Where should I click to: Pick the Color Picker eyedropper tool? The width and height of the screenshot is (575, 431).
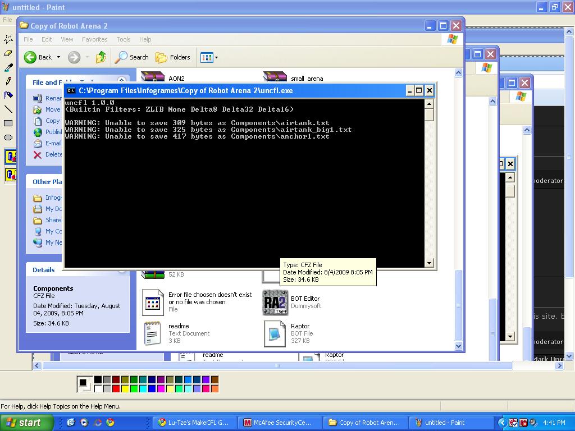pyautogui.click(x=8, y=67)
